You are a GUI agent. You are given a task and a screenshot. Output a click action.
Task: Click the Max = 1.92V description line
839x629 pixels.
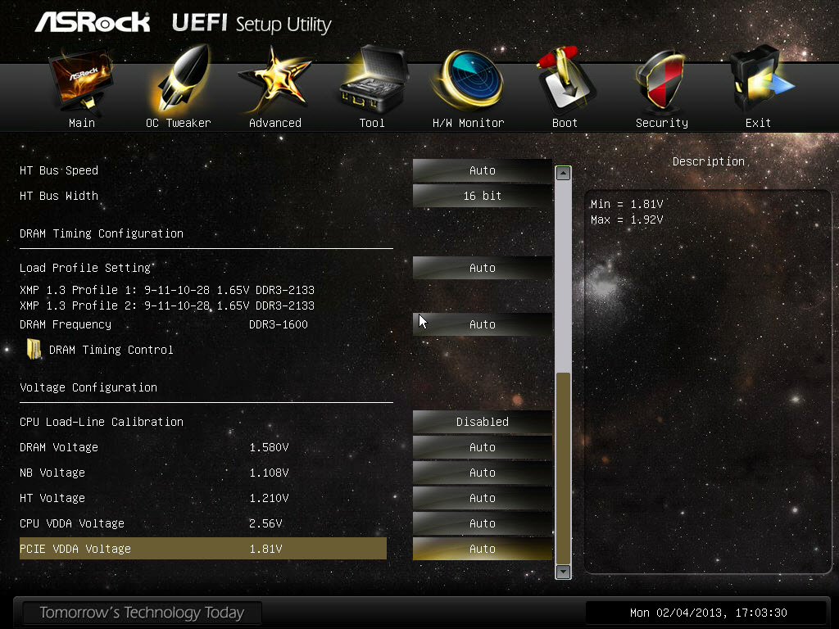[627, 219]
